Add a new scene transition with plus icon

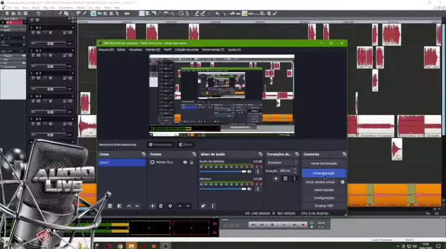pyautogui.click(x=276, y=178)
